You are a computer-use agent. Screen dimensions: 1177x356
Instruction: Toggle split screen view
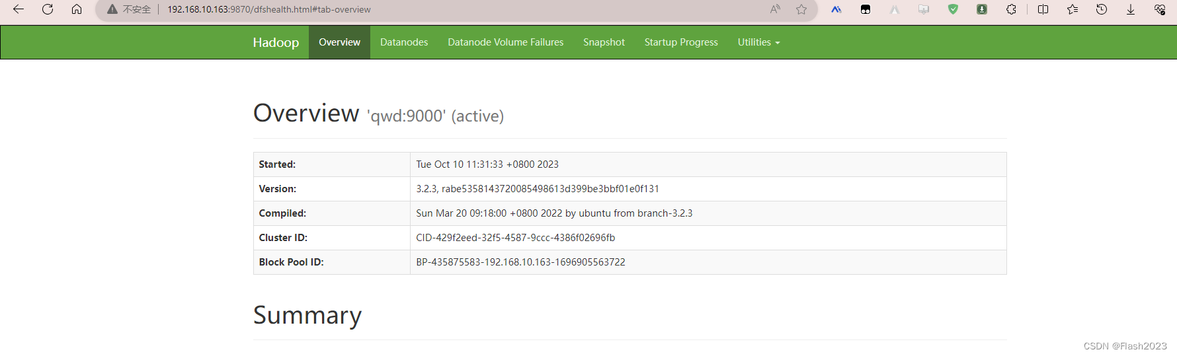click(1043, 9)
